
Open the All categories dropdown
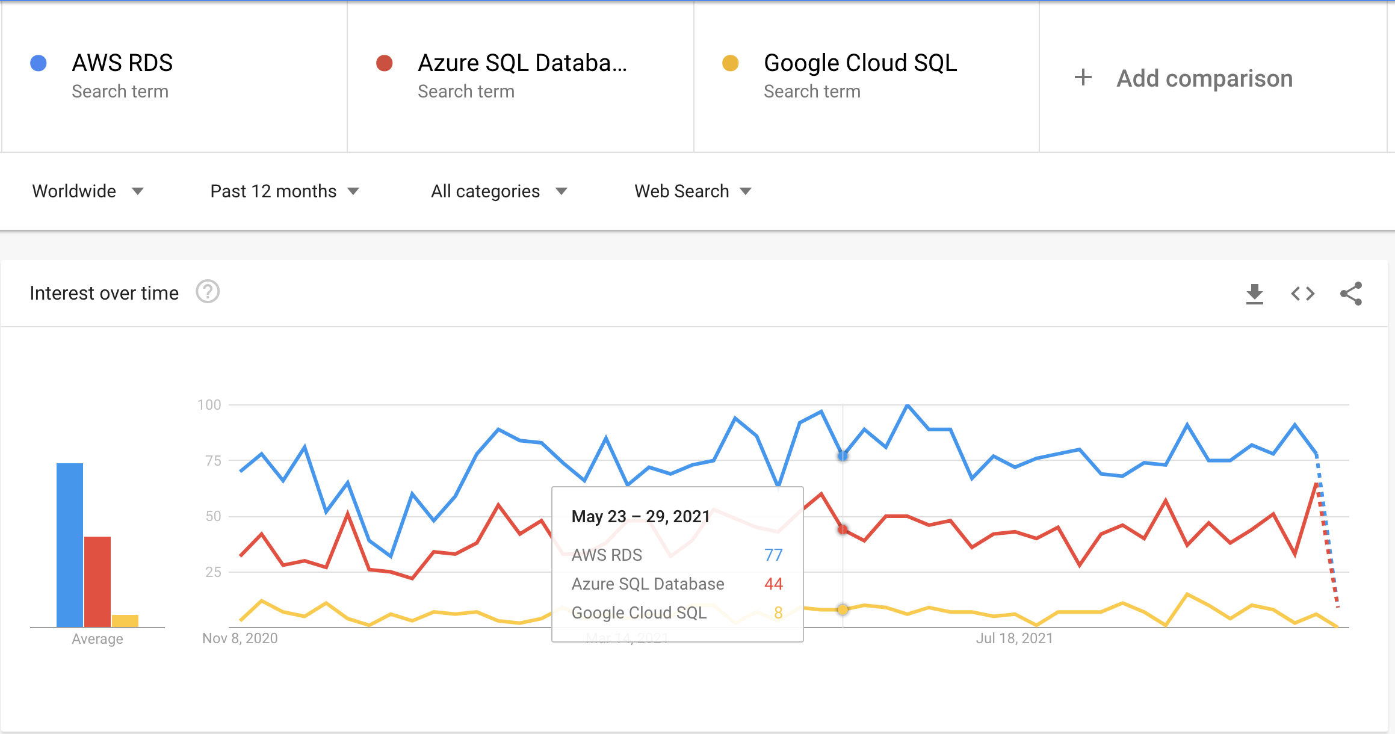(499, 191)
